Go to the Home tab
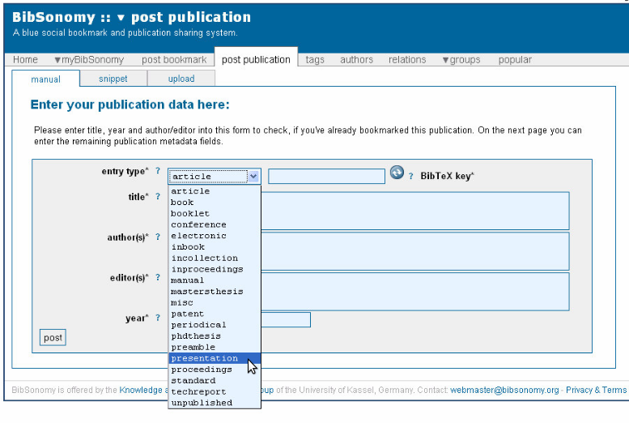Viewport: 629px width, 423px height. coord(25,59)
